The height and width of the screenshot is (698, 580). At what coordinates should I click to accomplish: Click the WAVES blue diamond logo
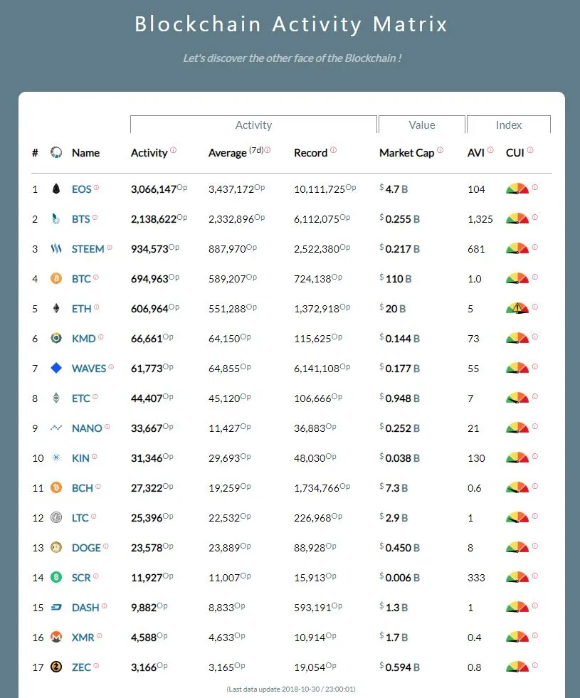click(x=56, y=368)
